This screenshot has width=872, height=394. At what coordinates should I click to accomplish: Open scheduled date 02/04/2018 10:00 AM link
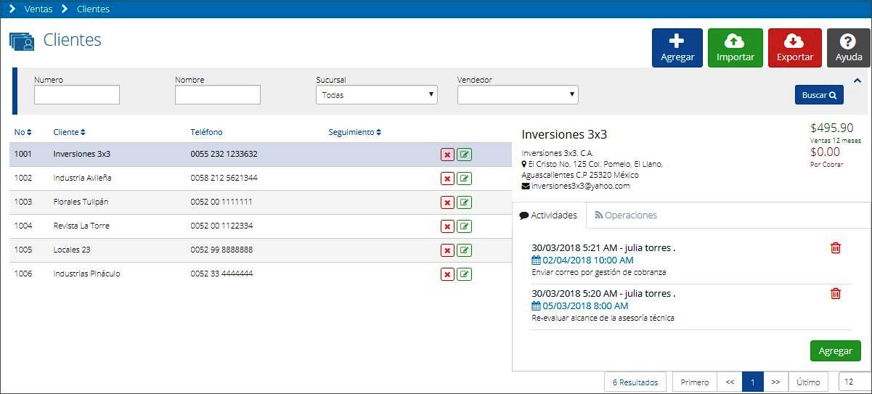pyautogui.click(x=588, y=260)
